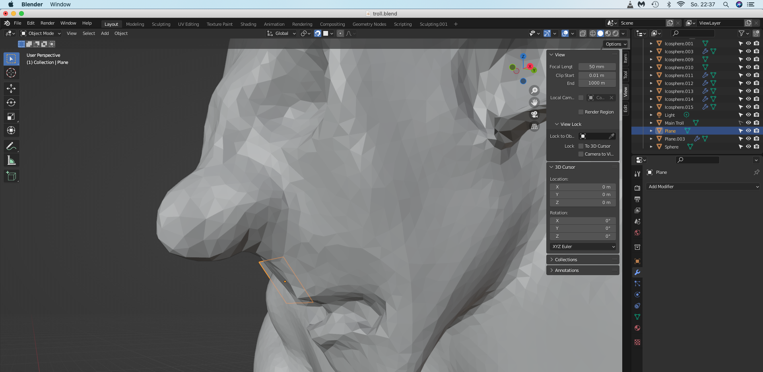This screenshot has width=763, height=372.
Task: Toggle the Local Camera checkbox
Action: click(581, 98)
